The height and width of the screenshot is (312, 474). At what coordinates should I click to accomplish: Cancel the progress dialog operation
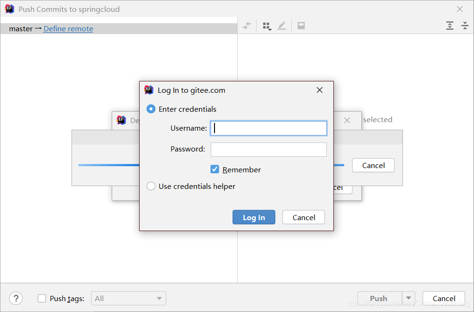point(373,165)
